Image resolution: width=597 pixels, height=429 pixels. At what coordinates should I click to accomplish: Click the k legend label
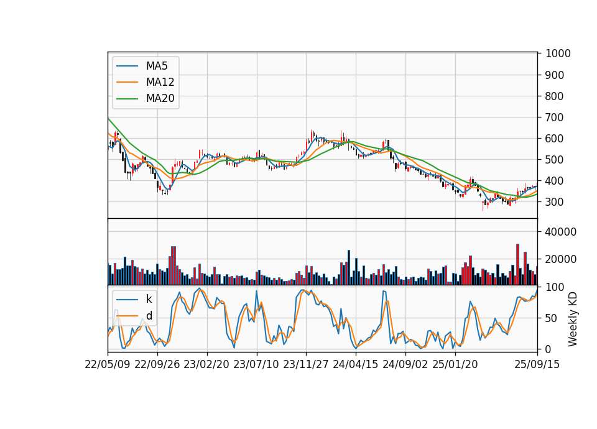point(149,299)
